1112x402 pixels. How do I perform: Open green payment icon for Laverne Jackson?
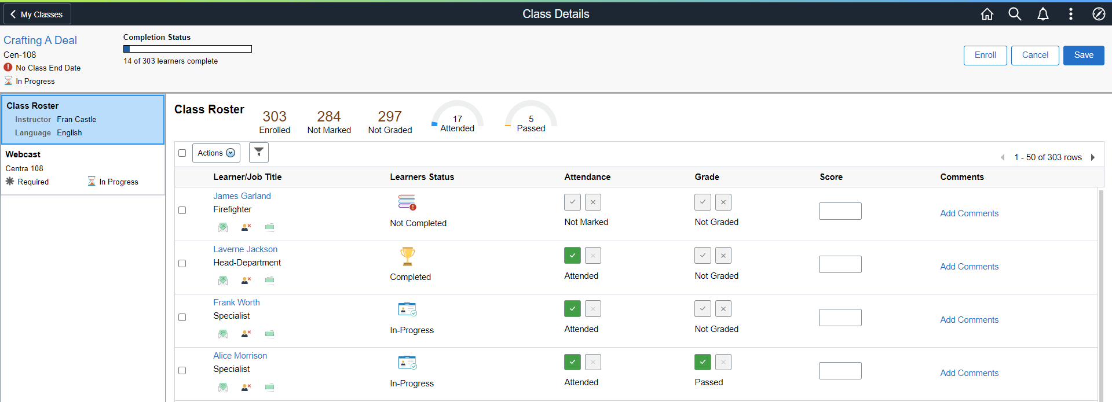(269, 281)
